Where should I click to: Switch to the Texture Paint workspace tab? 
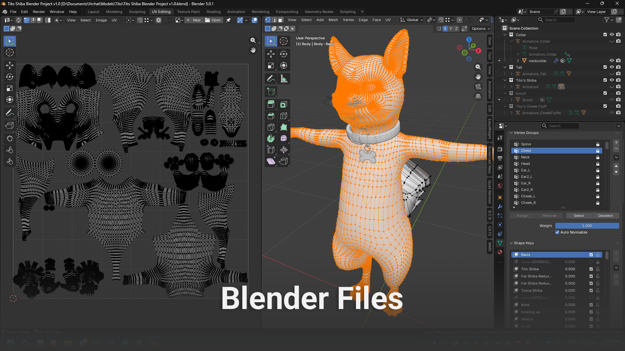pos(188,12)
